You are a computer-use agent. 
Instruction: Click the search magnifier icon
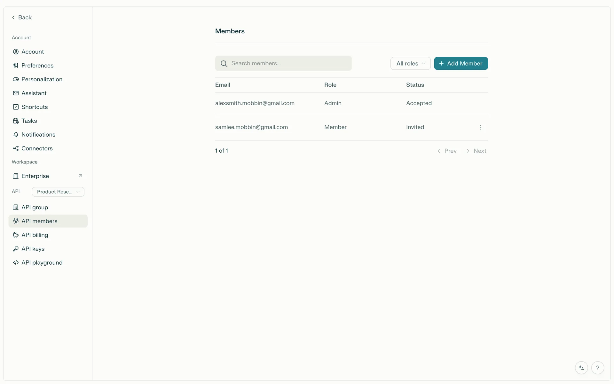click(224, 64)
